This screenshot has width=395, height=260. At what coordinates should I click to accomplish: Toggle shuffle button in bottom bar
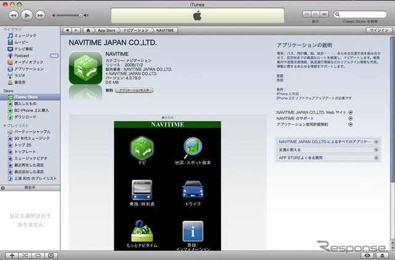[x=25, y=255]
